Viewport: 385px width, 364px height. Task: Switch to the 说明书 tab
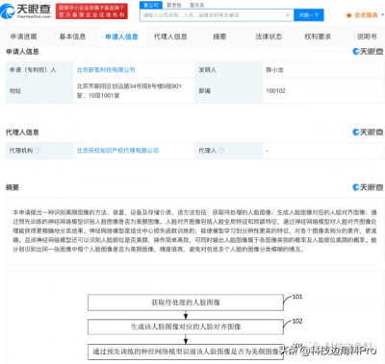click(367, 36)
